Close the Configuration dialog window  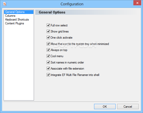(x=137, y=3)
